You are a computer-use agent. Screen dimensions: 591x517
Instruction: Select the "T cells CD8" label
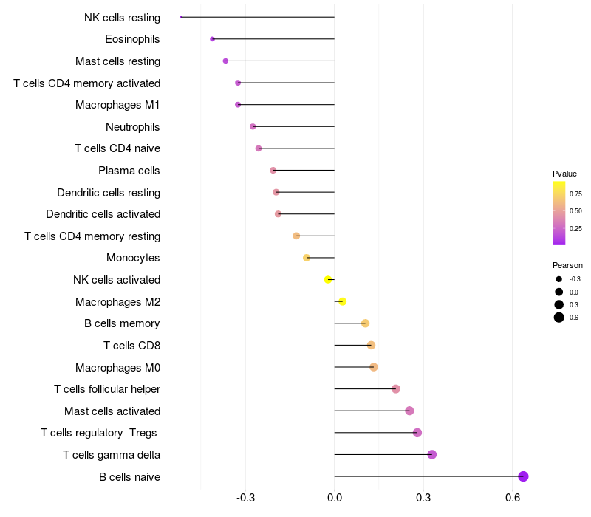131,345
